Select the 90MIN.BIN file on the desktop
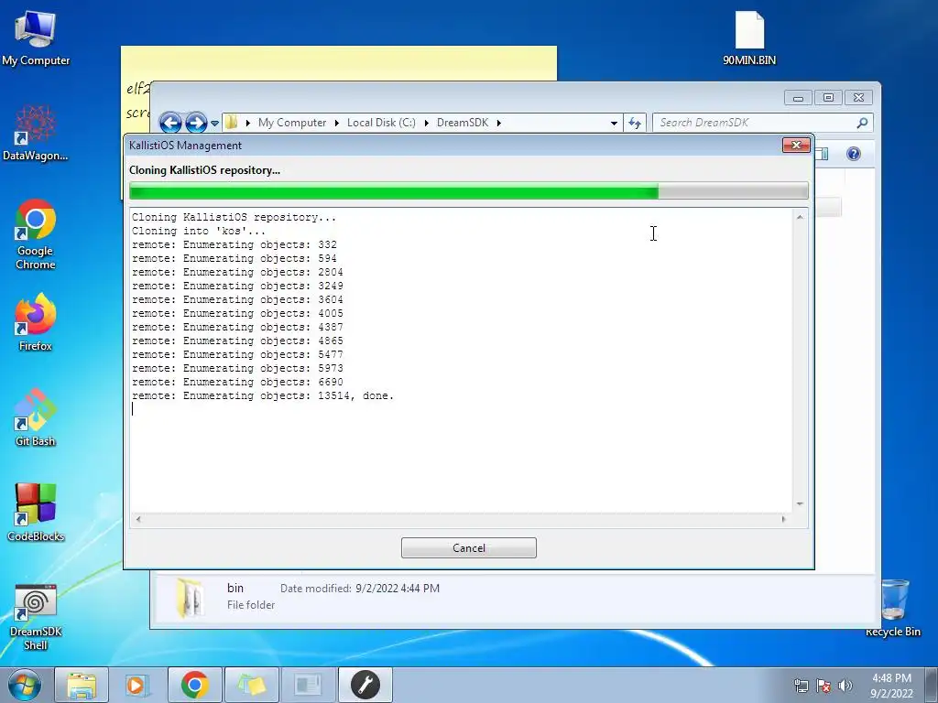 (x=749, y=38)
